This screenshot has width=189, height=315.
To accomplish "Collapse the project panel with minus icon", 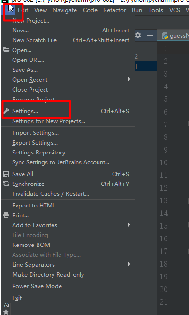I will (150, 36).
